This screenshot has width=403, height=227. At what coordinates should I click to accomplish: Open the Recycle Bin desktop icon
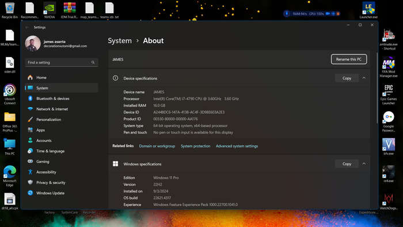click(10, 10)
